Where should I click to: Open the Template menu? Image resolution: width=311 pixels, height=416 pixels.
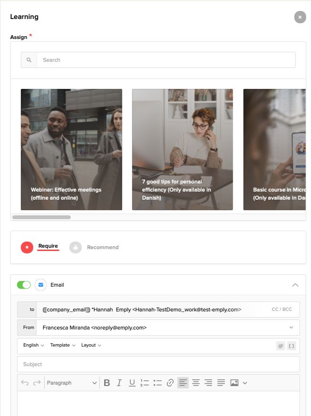[63, 345]
